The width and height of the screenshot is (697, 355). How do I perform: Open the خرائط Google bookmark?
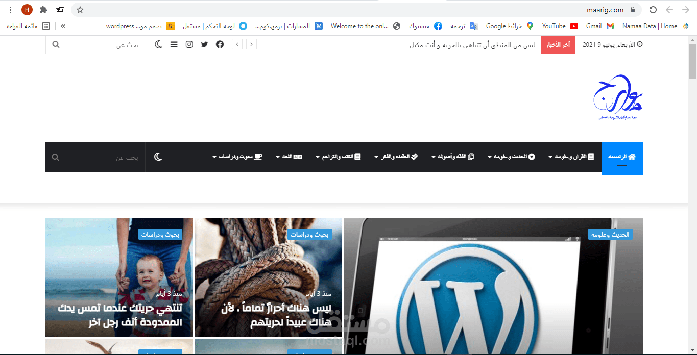point(510,26)
